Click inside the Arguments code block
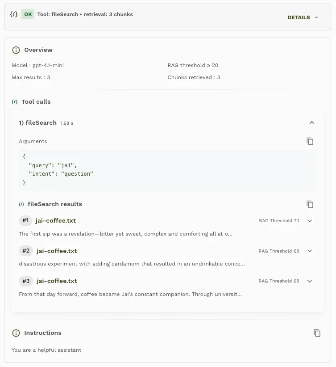Image resolution: width=336 pixels, height=367 pixels. tap(167, 169)
